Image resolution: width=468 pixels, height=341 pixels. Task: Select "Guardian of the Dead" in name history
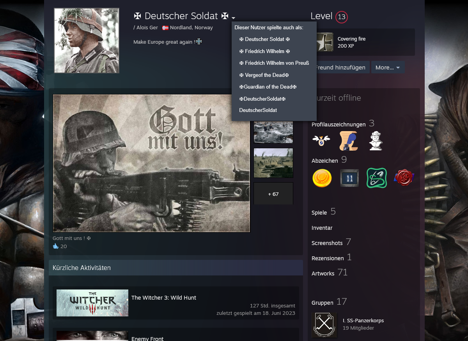(x=268, y=87)
